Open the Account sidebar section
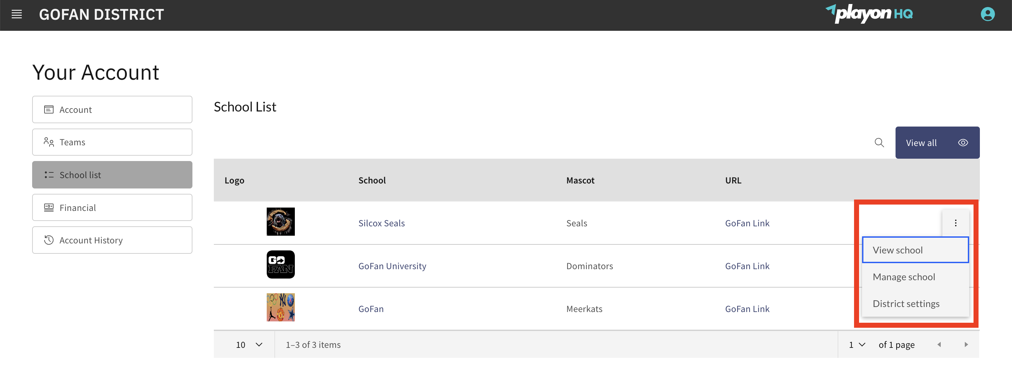The height and width of the screenshot is (385, 1012). (112, 109)
